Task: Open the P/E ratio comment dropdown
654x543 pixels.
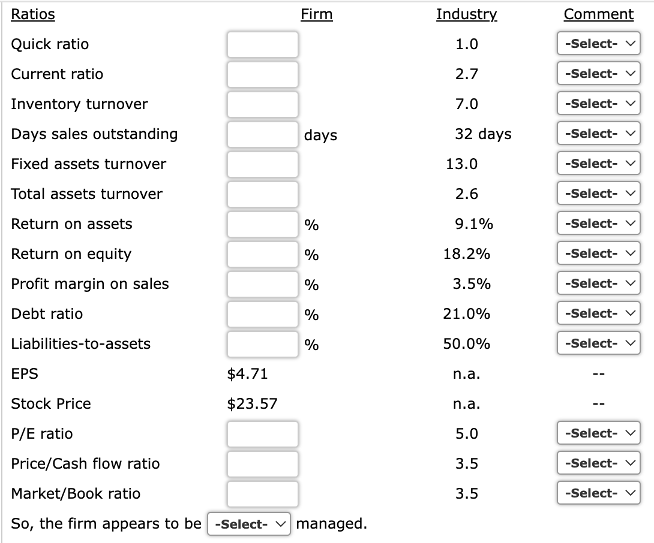Action: 598,433
